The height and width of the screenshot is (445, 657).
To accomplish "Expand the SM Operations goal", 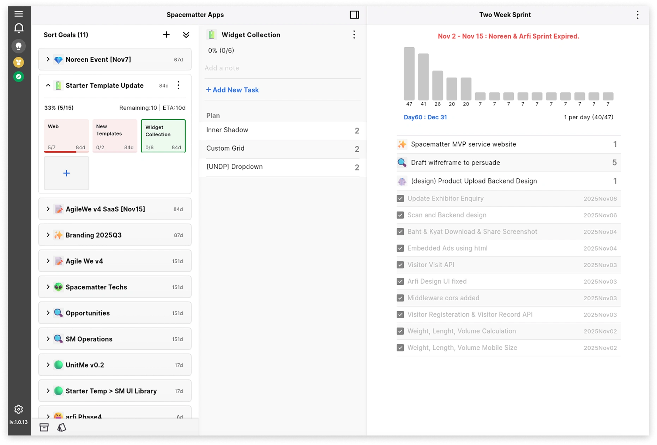I will pyautogui.click(x=48, y=339).
